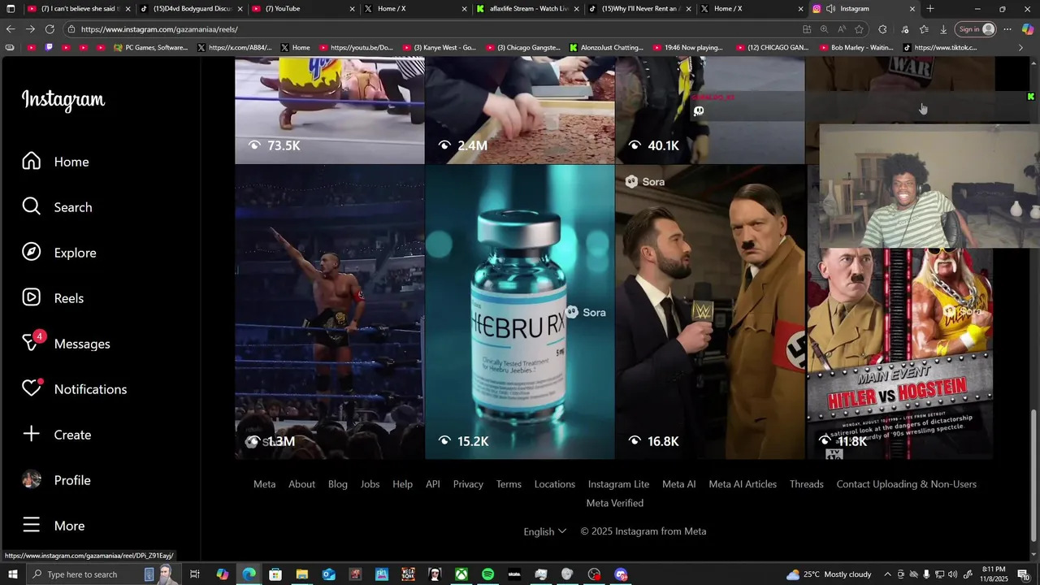Open Meta AI Articles footer link
The image size is (1040, 585).
743,484
